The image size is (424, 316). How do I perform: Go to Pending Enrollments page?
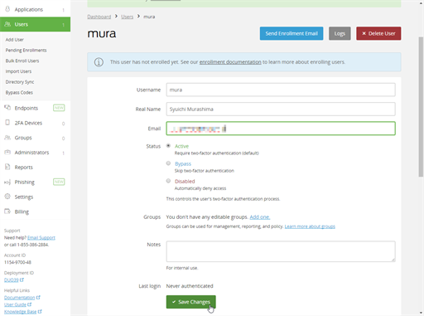26,50
